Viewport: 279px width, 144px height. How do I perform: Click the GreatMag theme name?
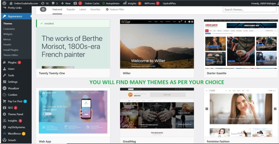point(129,141)
